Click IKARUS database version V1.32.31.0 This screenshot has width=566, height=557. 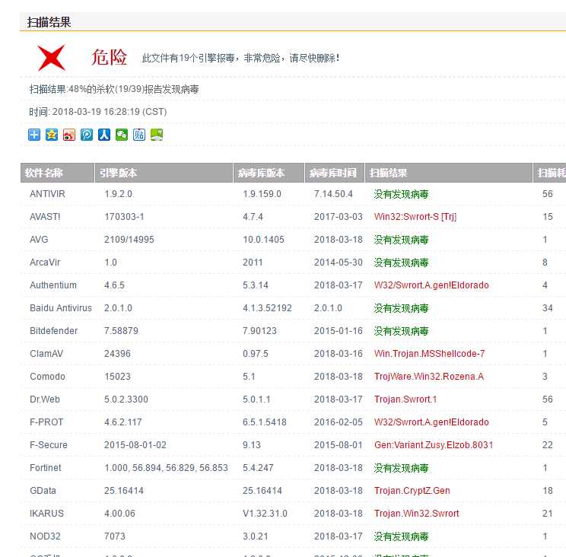tap(265, 514)
